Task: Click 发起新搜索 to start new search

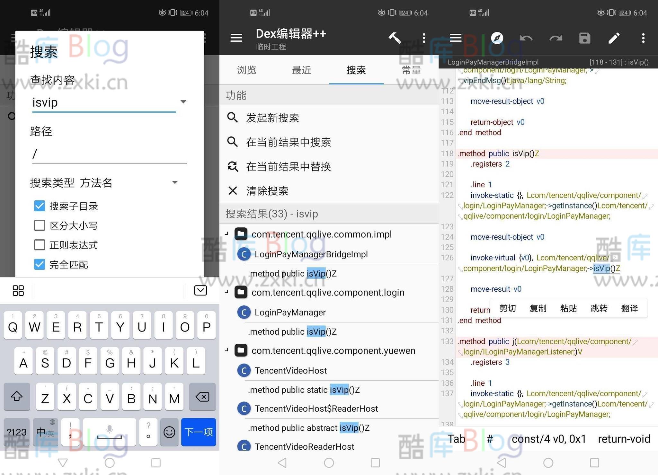Action: coord(272,118)
